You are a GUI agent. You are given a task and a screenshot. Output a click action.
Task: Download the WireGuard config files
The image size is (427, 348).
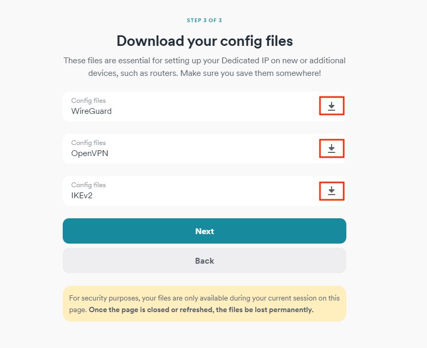pyautogui.click(x=332, y=106)
